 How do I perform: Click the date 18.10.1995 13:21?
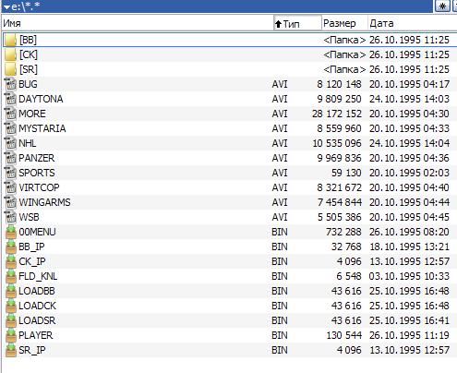tap(409, 247)
